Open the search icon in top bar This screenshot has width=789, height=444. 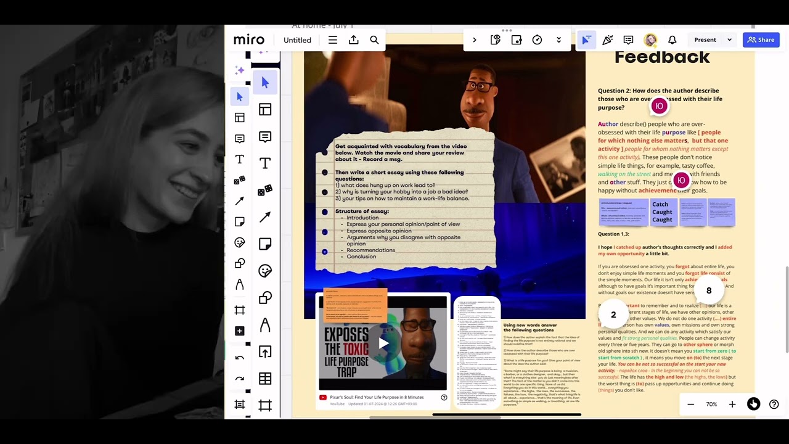click(x=374, y=40)
